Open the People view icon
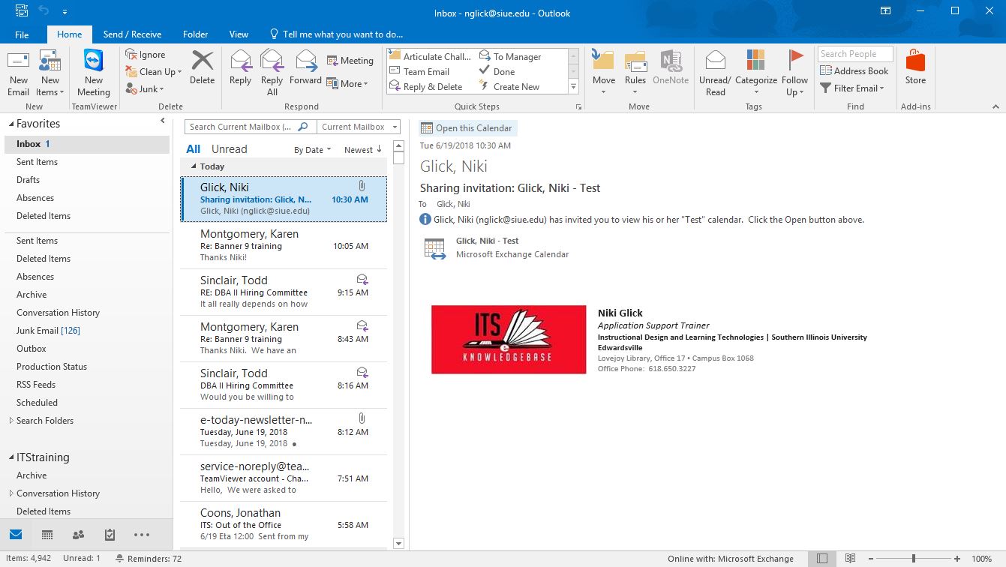 pos(78,535)
